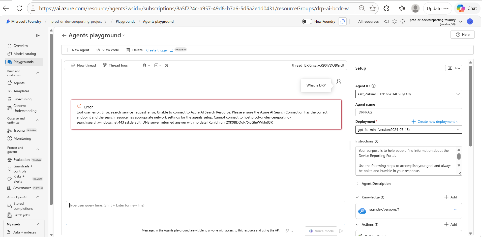Open the Agents playground title dropdown
Viewport: 482px width, 237px height.
(x=124, y=35)
